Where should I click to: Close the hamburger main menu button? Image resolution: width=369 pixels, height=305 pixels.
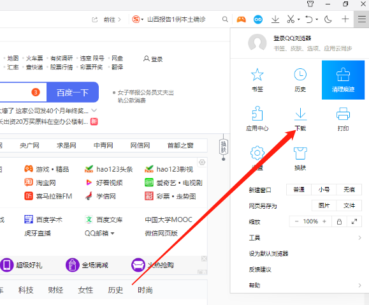pyautogui.click(x=361, y=19)
